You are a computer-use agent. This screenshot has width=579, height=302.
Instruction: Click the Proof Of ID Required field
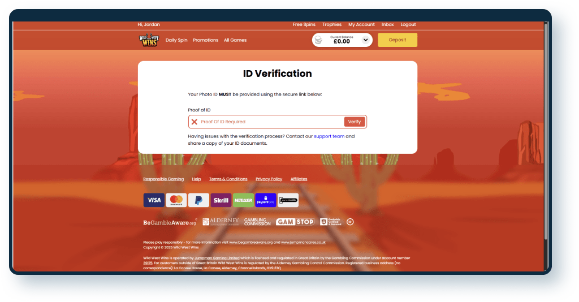click(x=277, y=122)
